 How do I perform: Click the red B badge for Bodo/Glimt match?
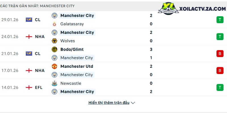220,54
